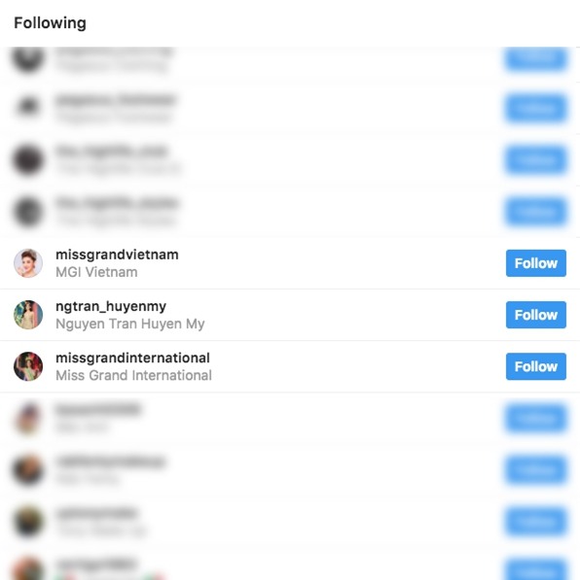Image resolution: width=580 pixels, height=580 pixels.
Task: Click the topmost blurred profile avatar
Action: [28, 58]
